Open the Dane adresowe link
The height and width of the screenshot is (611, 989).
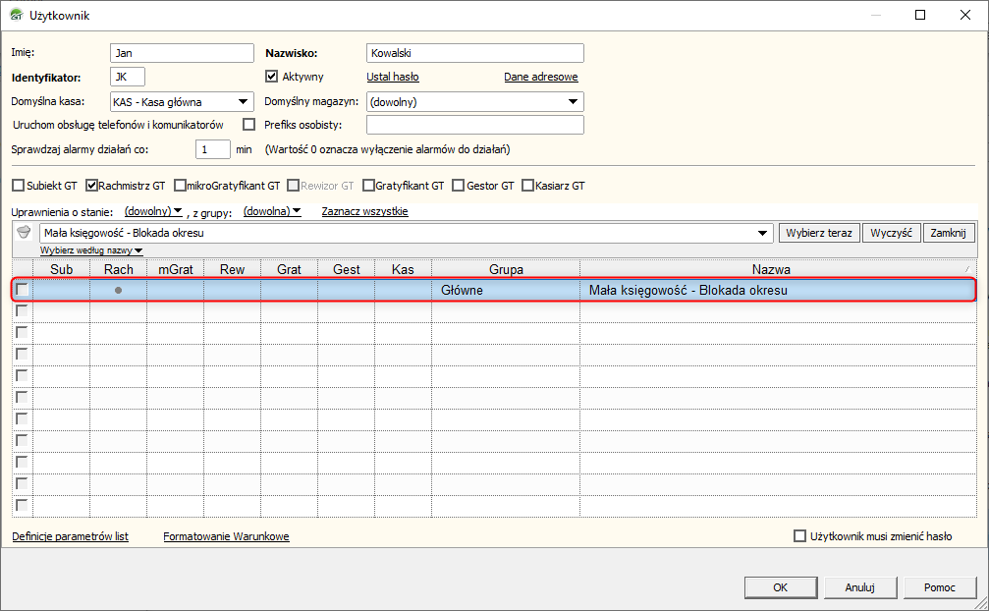pyautogui.click(x=540, y=77)
